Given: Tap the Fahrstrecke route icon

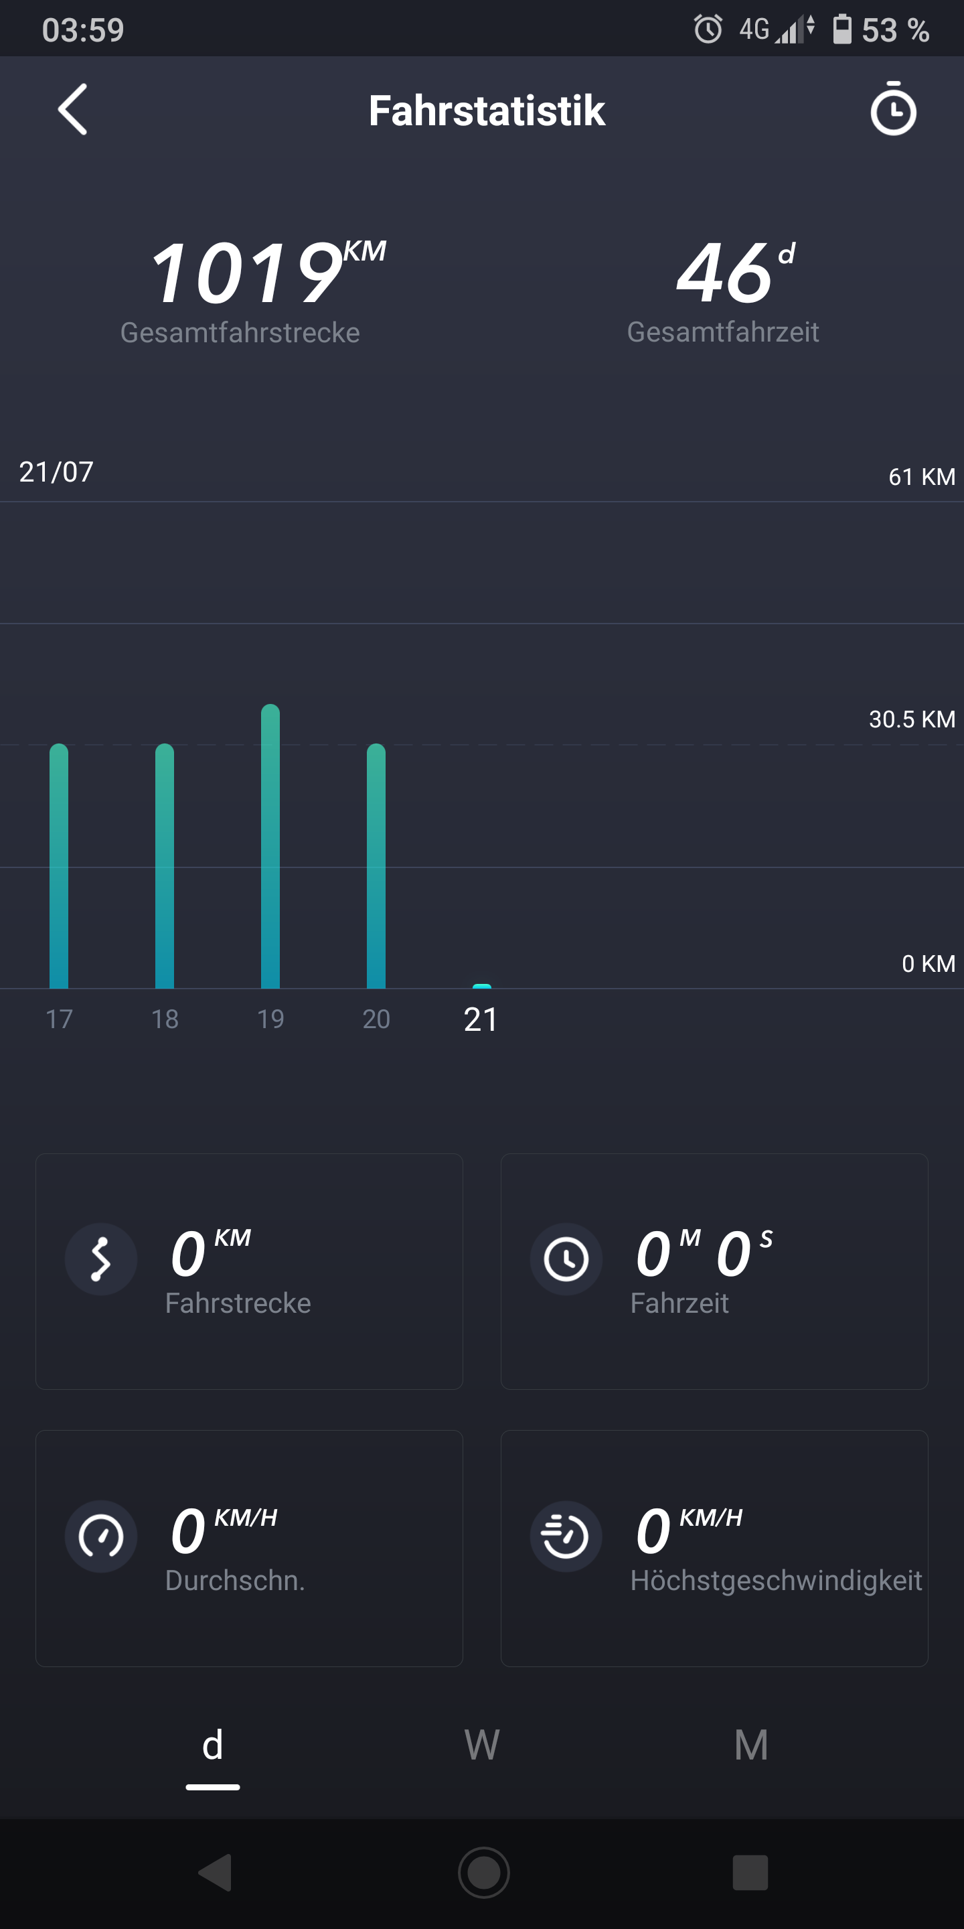Looking at the screenshot, I should (x=101, y=1259).
